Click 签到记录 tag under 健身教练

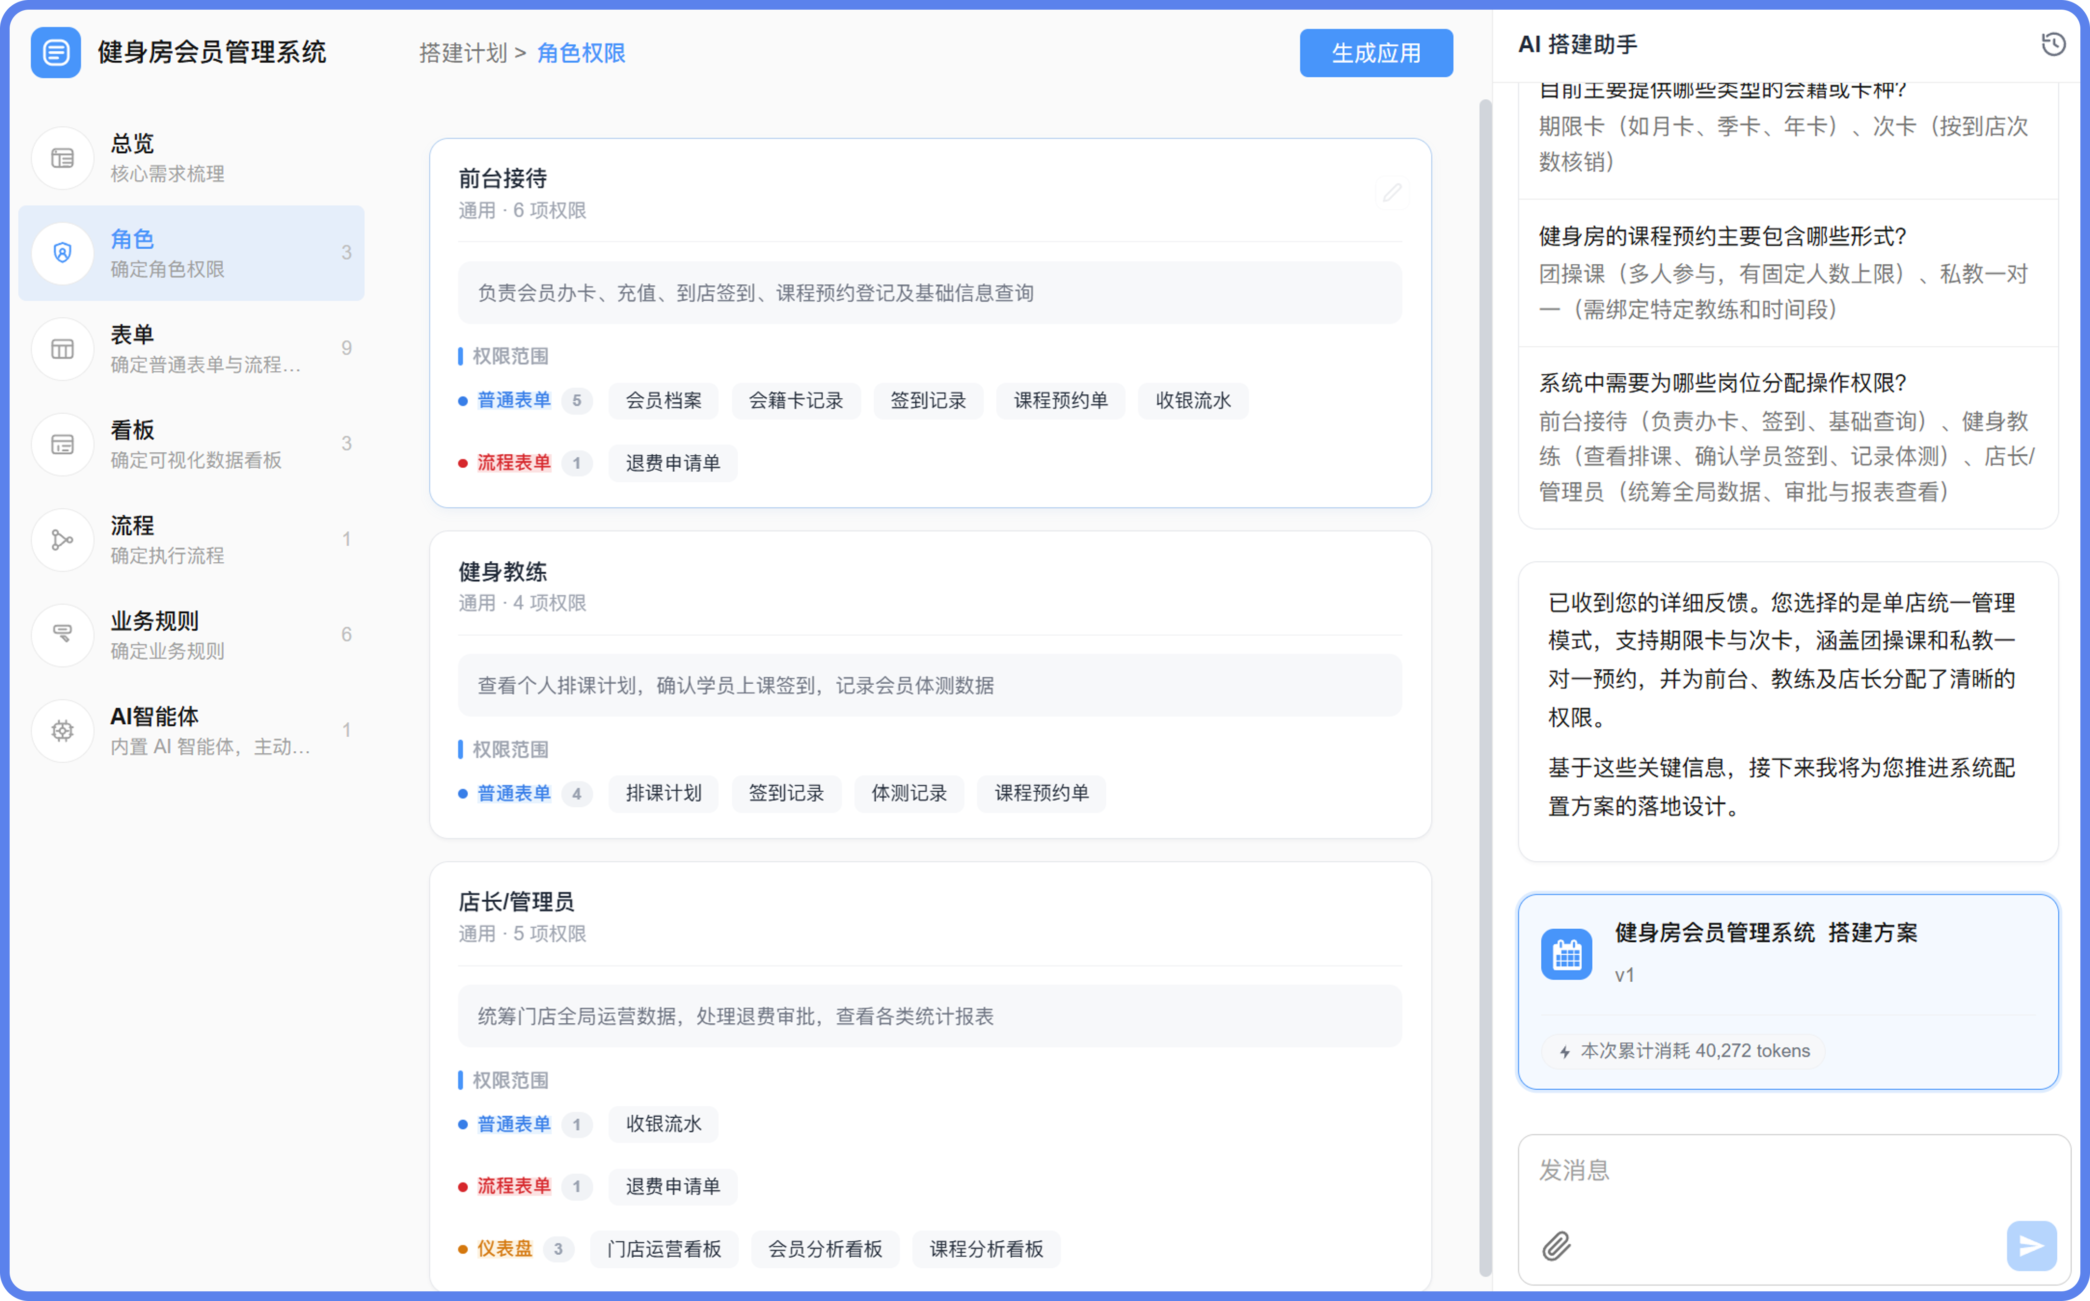click(x=787, y=793)
